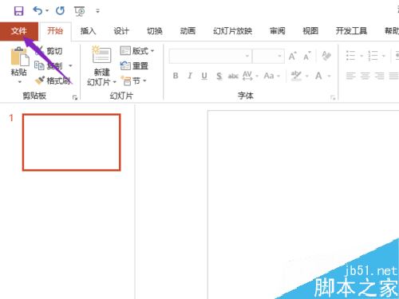Apply text highlight color
399x299 pixels.
click(x=296, y=76)
